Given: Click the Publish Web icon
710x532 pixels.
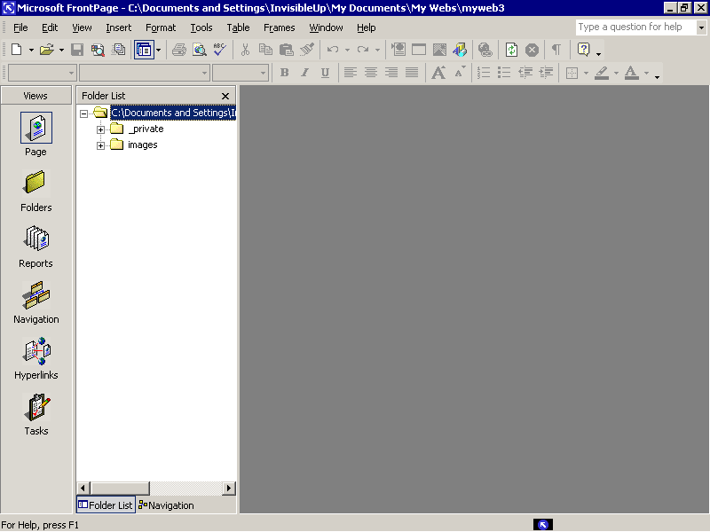Looking at the screenshot, I should coord(119,50).
